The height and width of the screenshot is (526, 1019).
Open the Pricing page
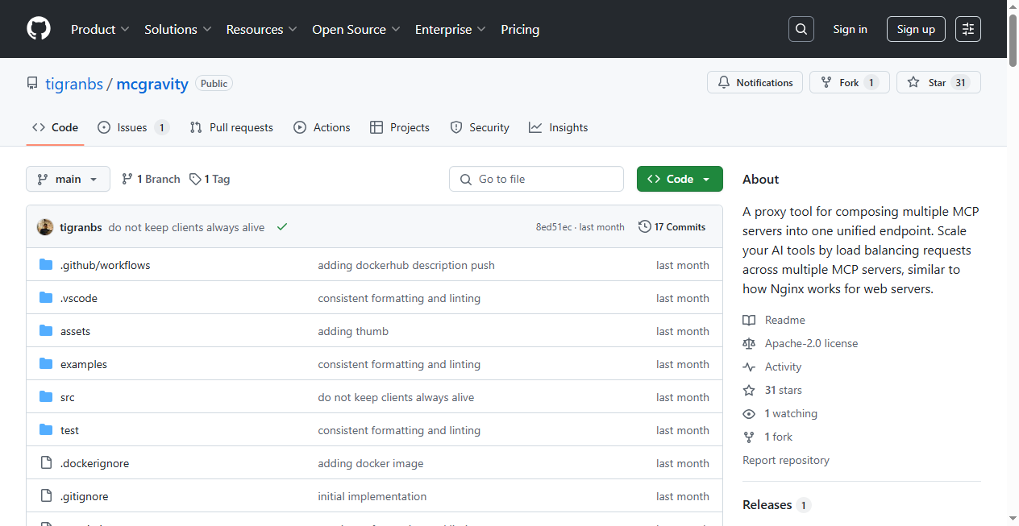(x=520, y=29)
